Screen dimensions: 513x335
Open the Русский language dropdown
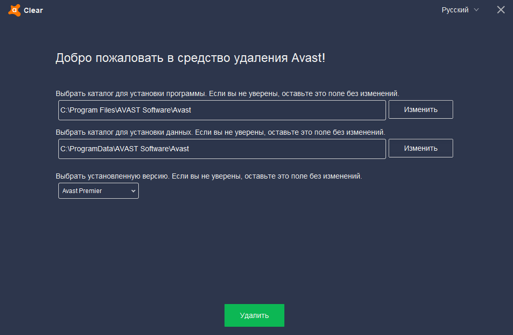460,10
